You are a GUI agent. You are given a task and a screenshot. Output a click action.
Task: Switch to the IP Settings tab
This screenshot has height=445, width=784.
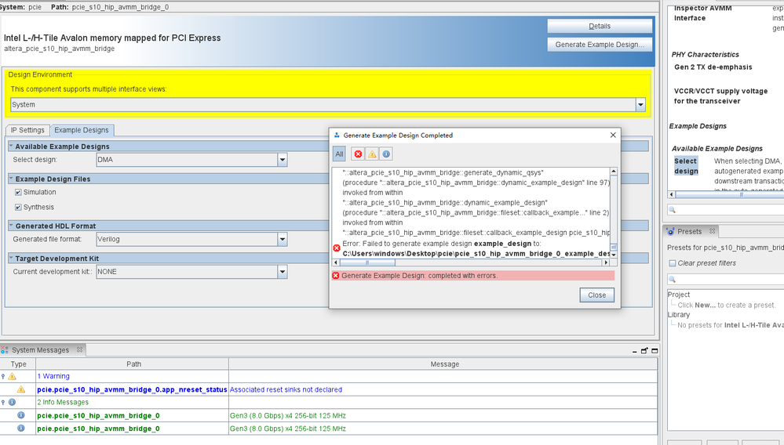pyautogui.click(x=27, y=130)
